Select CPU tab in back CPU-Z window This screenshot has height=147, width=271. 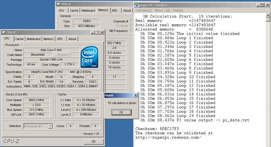(x=61, y=11)
